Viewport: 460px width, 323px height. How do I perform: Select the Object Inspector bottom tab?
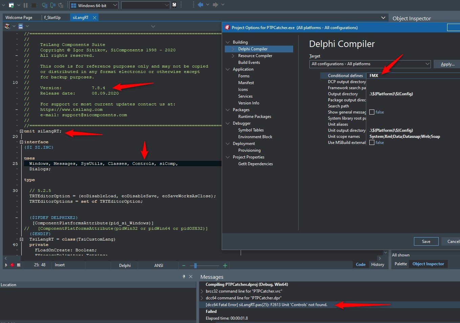click(x=428, y=264)
